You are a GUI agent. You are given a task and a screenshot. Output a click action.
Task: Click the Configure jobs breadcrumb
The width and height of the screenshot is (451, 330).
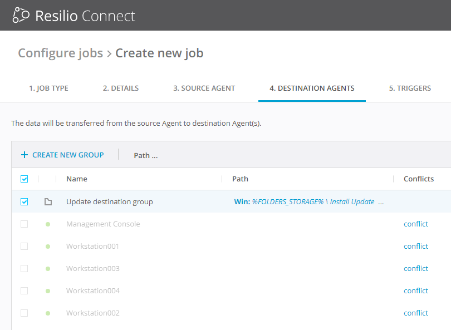60,53
